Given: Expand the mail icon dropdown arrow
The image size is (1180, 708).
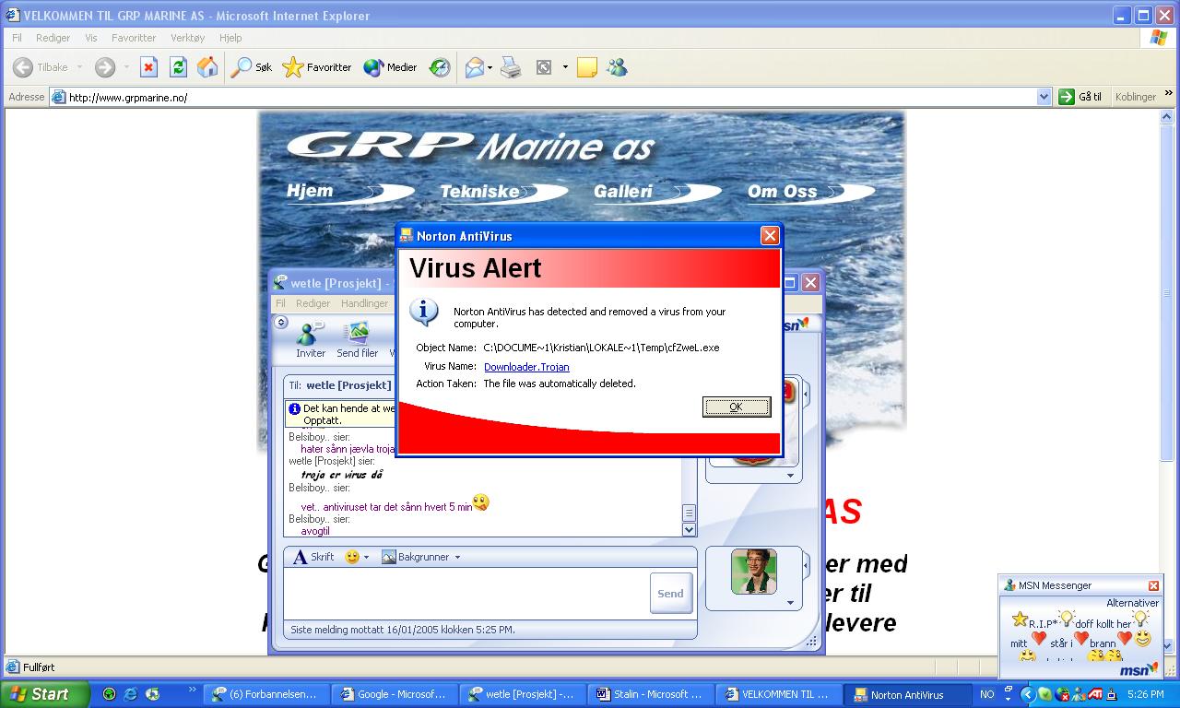Looking at the screenshot, I should point(490,67).
